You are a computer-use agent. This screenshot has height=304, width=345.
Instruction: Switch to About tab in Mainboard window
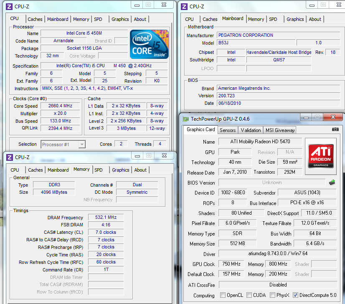315,19
